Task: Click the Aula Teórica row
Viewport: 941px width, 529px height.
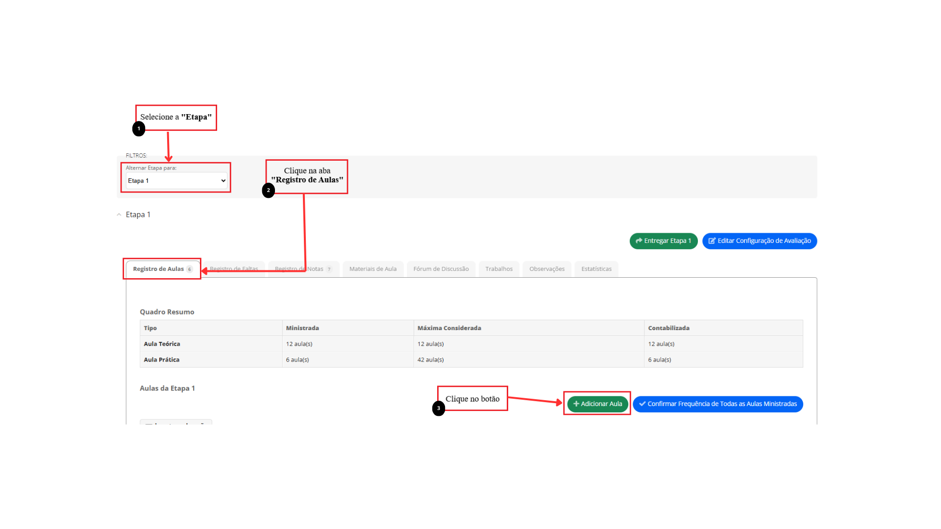Action: [x=162, y=344]
